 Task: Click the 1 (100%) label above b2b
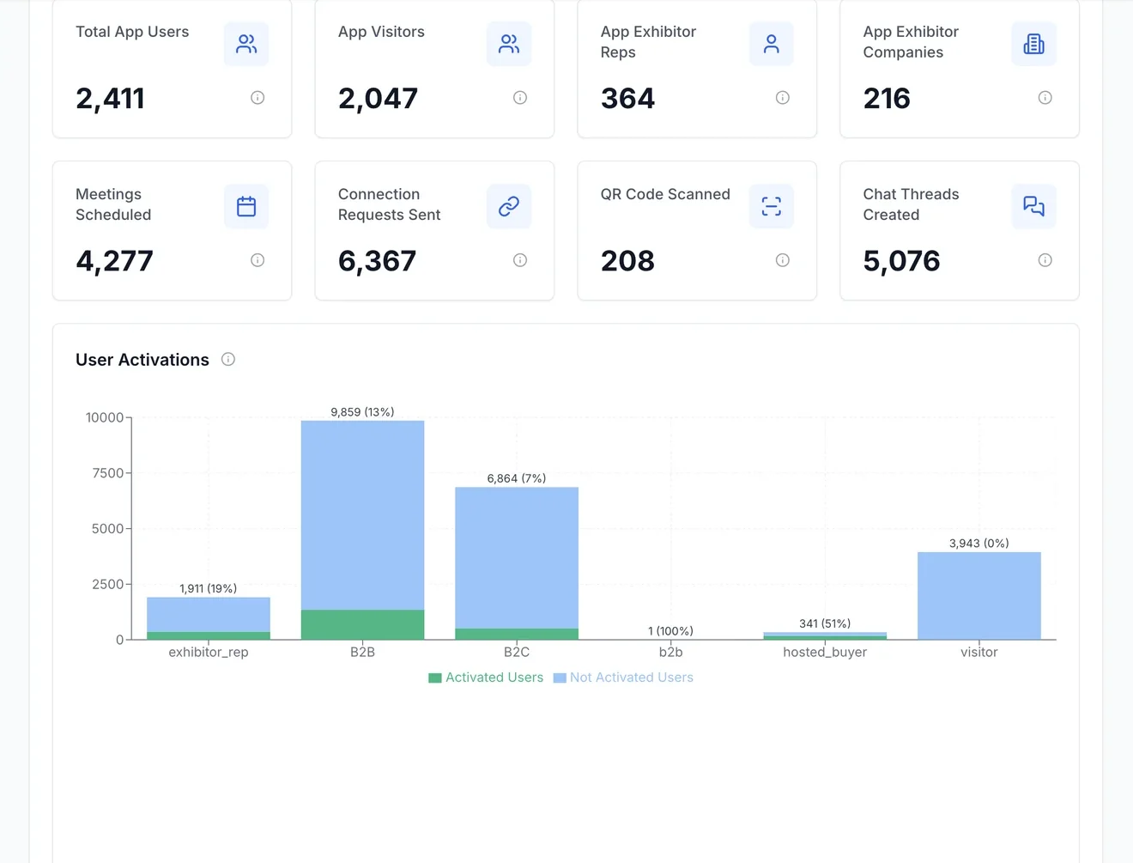coord(670,631)
